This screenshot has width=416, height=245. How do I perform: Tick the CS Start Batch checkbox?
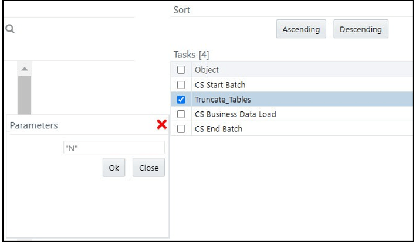tap(181, 85)
